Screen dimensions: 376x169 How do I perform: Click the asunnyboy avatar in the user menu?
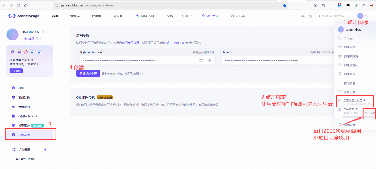(x=341, y=29)
